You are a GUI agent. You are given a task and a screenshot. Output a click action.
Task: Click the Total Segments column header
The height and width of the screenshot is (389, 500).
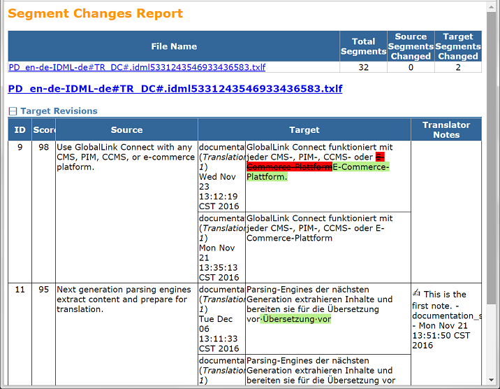363,46
